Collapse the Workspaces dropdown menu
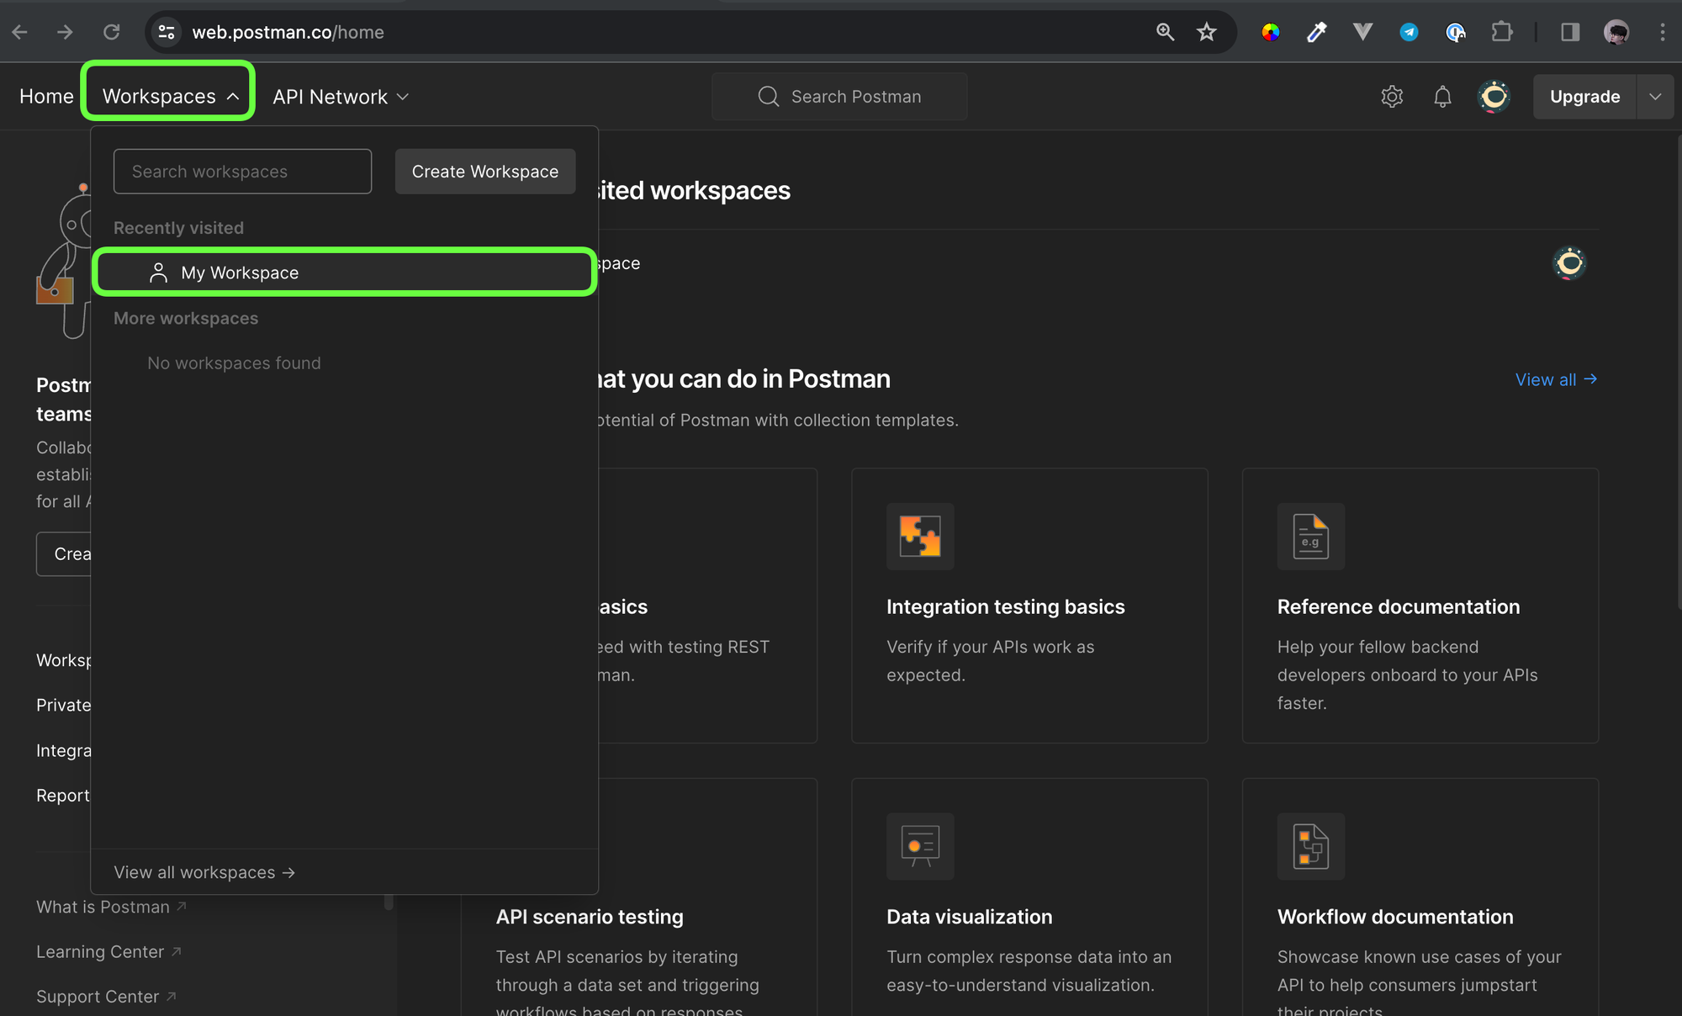 [x=169, y=97]
